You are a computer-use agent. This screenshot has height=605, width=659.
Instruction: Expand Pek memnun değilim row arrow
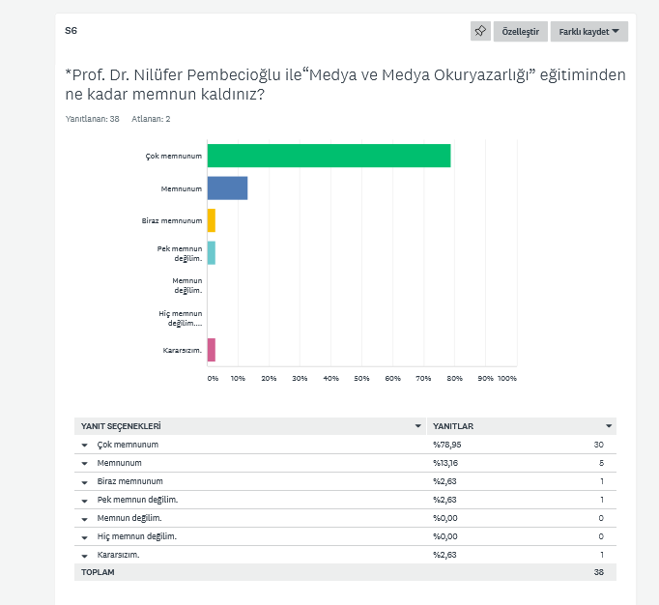pos(85,500)
